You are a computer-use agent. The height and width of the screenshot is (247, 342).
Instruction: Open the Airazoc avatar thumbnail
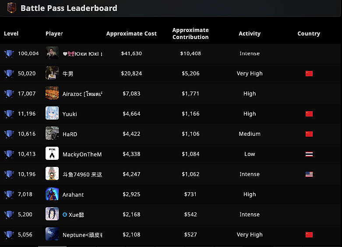click(52, 93)
